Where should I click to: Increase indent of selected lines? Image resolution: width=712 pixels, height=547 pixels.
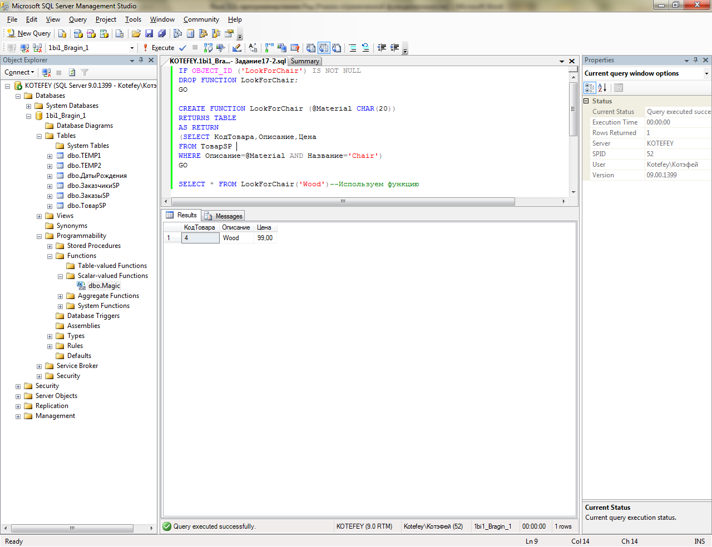click(x=394, y=48)
